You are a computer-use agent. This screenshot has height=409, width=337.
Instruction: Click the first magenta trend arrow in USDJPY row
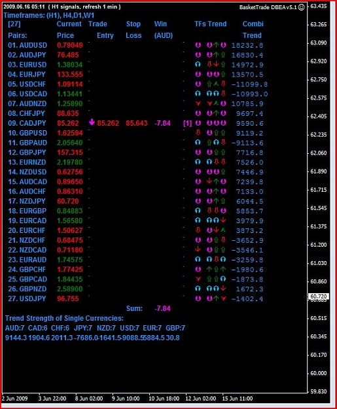coord(198,298)
